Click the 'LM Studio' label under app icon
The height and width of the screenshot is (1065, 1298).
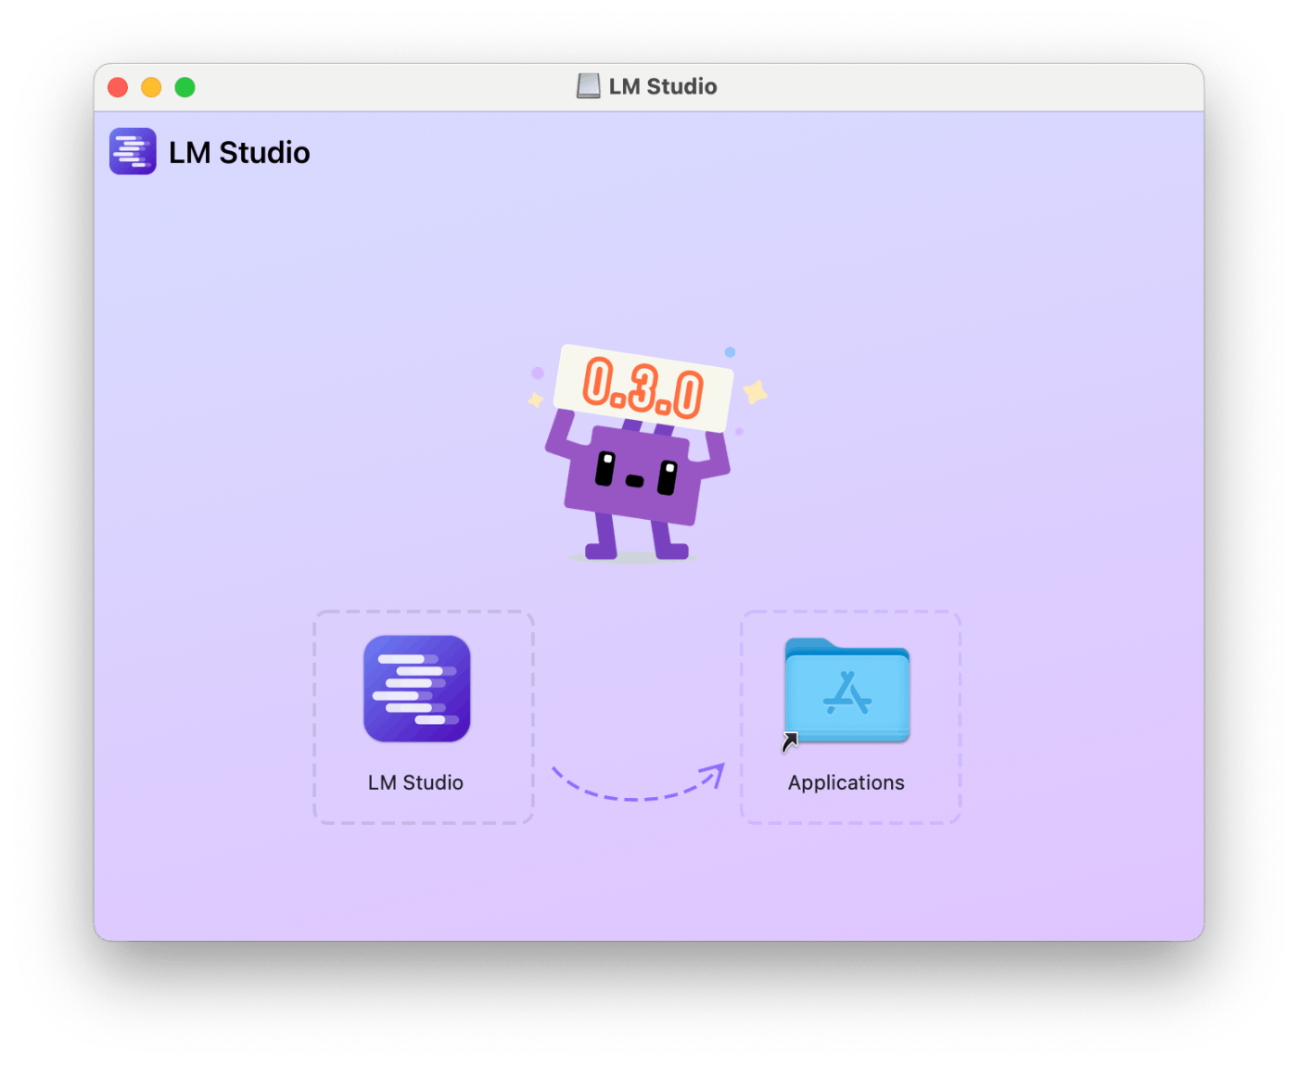pyautogui.click(x=415, y=782)
